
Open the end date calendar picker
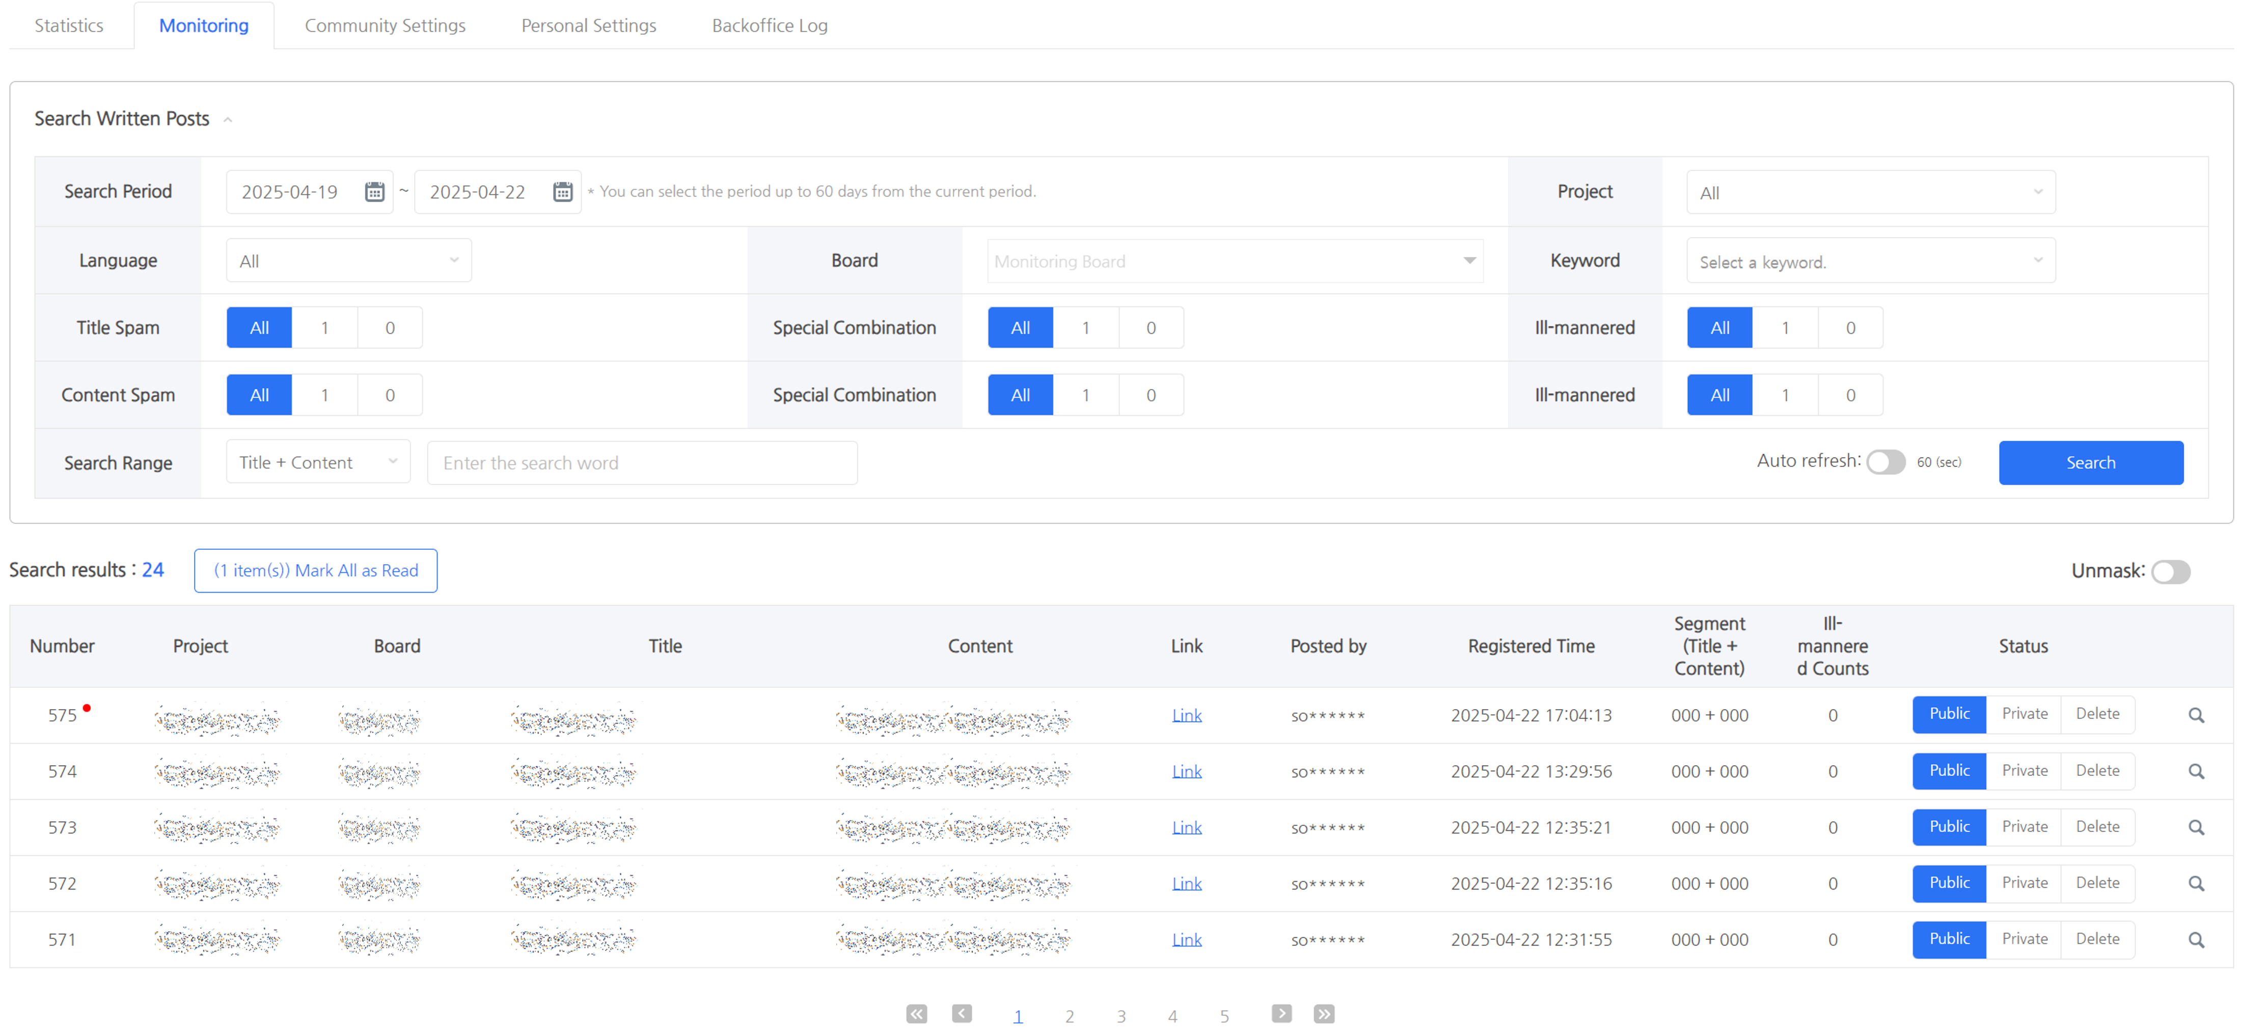coord(563,192)
